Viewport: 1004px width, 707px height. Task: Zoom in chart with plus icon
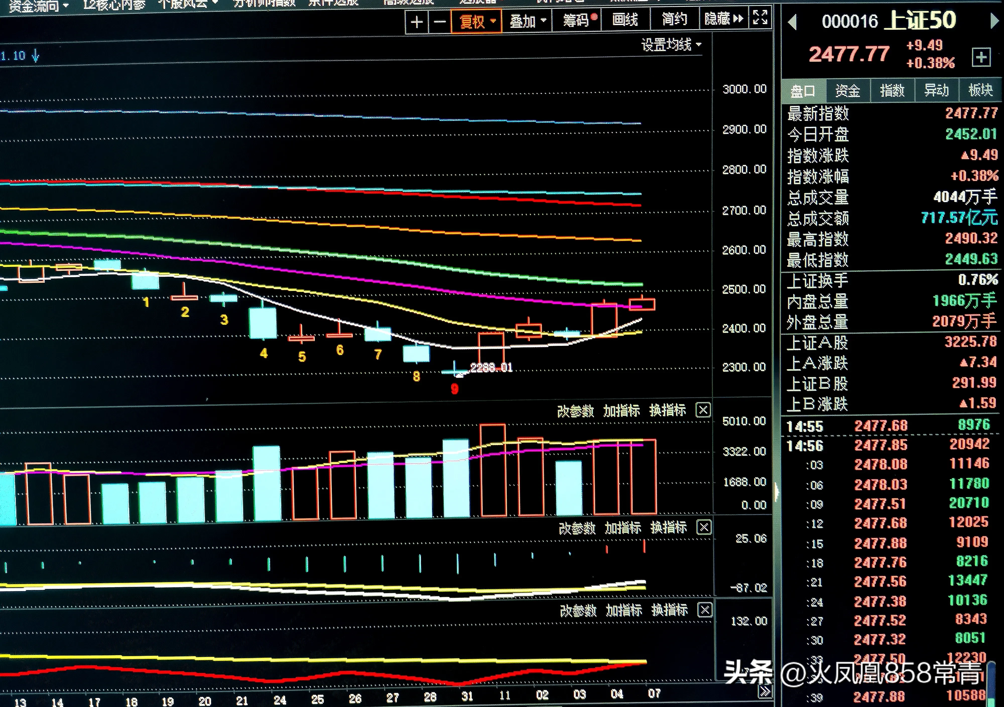click(x=417, y=21)
